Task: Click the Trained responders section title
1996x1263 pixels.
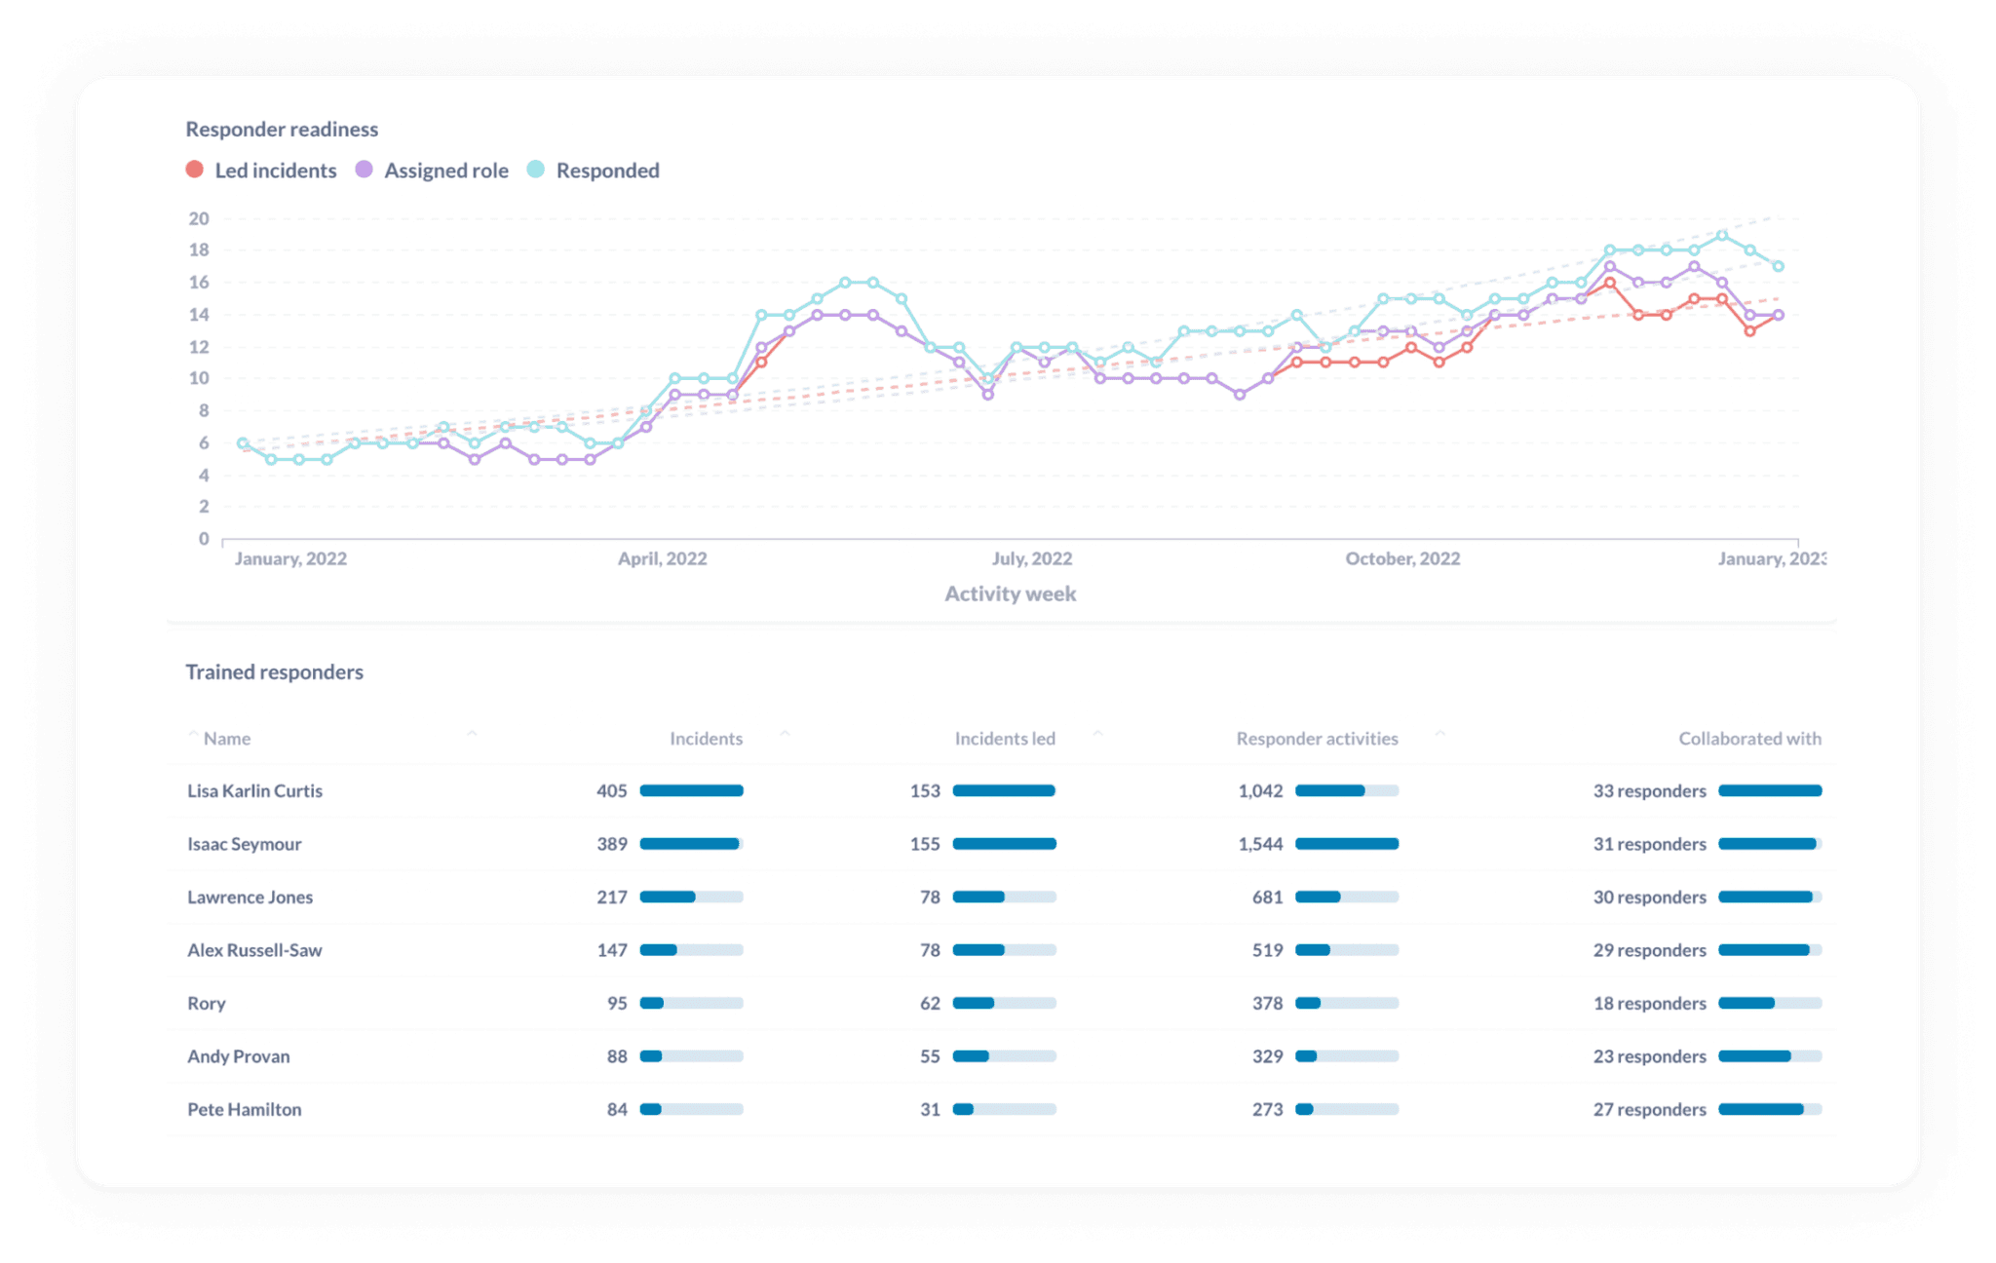Action: pos(274,671)
